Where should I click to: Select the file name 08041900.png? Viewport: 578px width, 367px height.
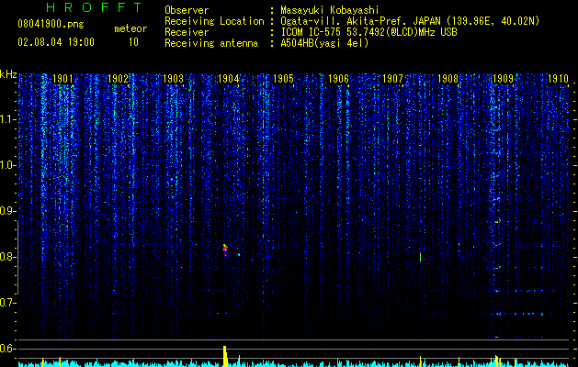(51, 24)
